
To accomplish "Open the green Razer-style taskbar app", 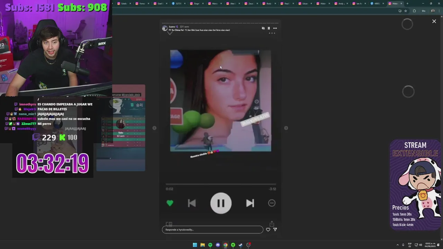I will tap(233, 245).
